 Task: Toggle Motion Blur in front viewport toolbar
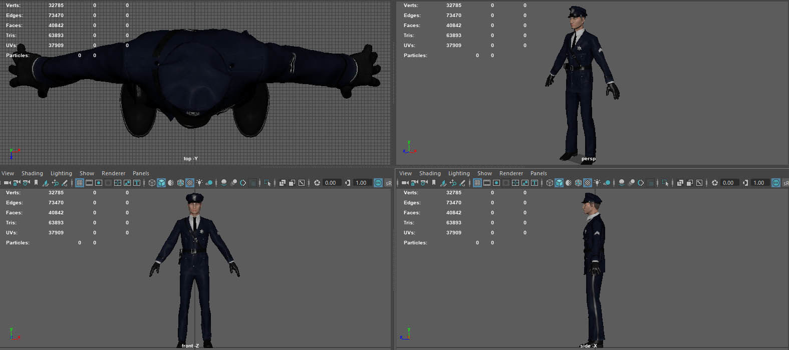point(233,183)
